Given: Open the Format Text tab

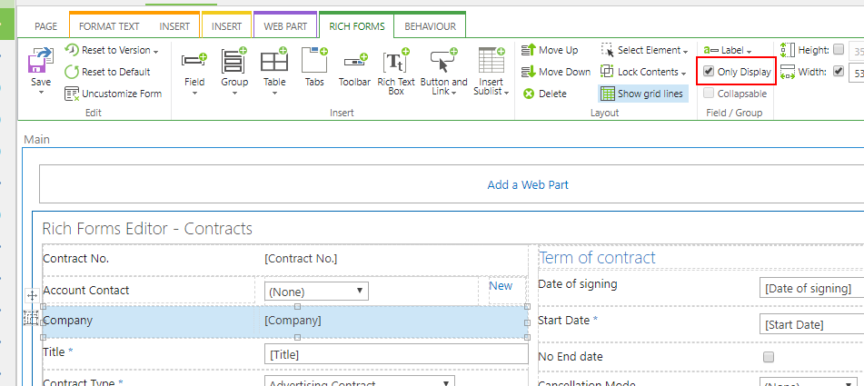Looking at the screenshot, I should pos(109,26).
